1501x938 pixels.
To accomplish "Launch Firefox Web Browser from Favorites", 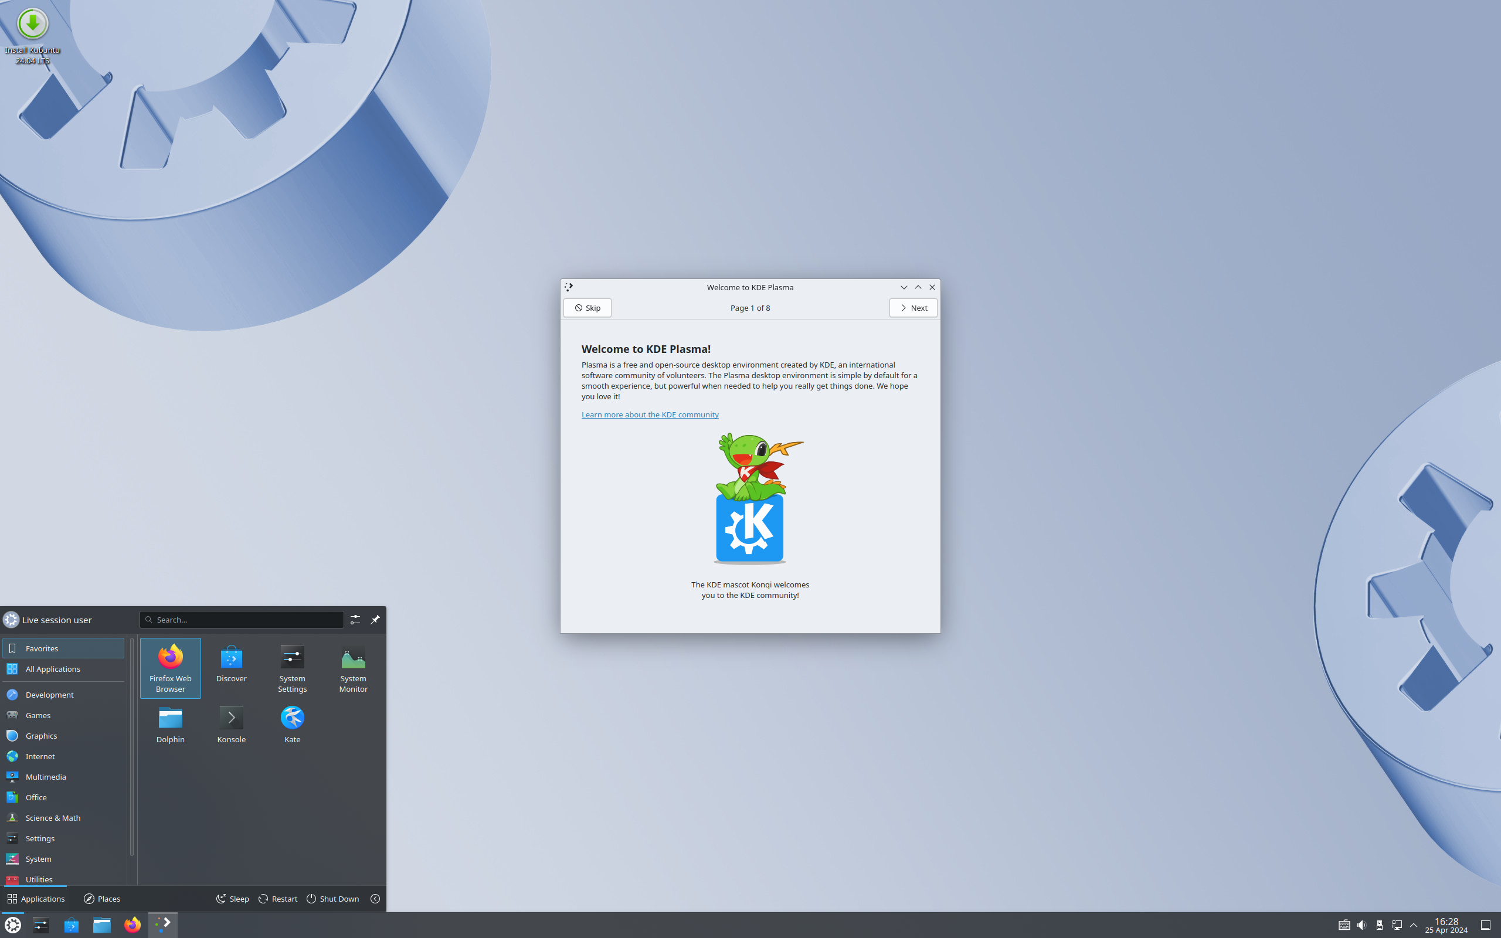I will (x=170, y=668).
